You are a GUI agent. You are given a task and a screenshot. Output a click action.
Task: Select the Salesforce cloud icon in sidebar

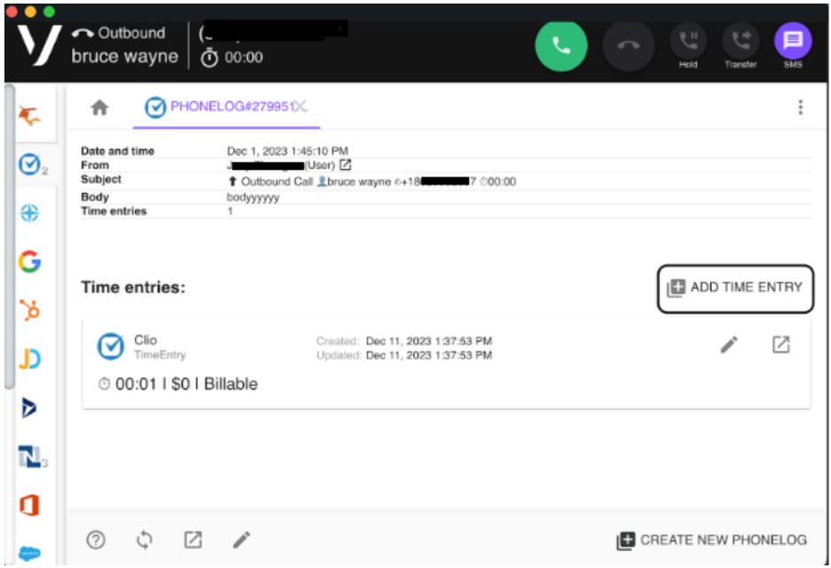(x=29, y=554)
